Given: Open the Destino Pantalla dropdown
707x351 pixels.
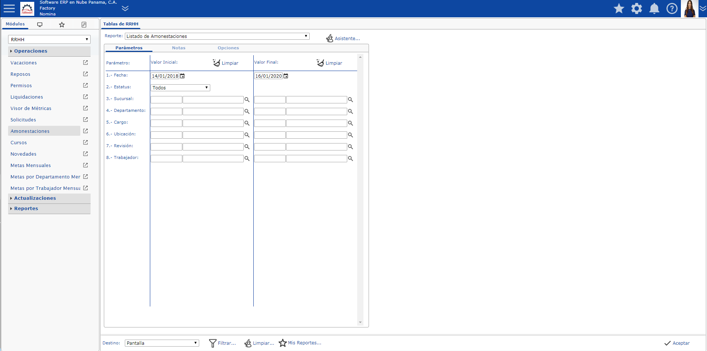Looking at the screenshot, I should [162, 343].
